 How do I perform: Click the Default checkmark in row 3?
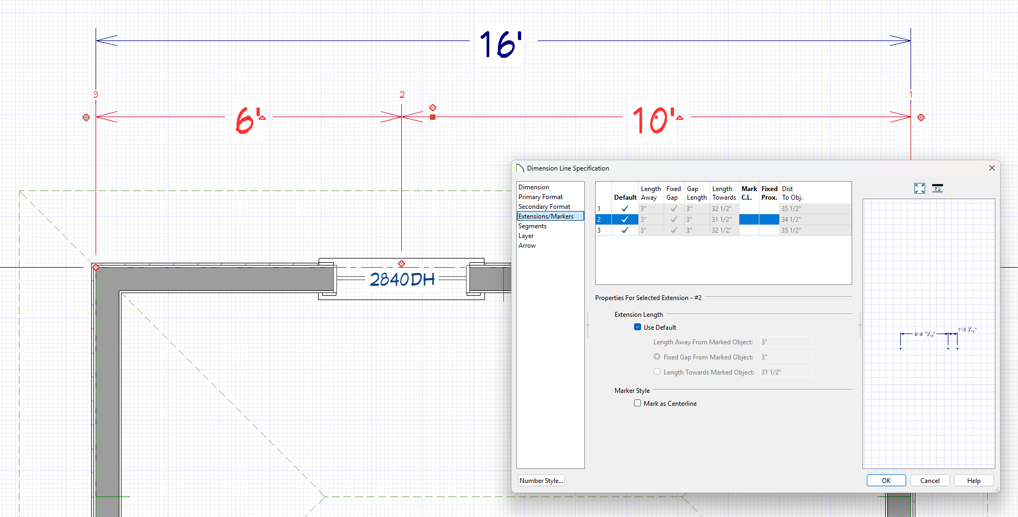625,230
